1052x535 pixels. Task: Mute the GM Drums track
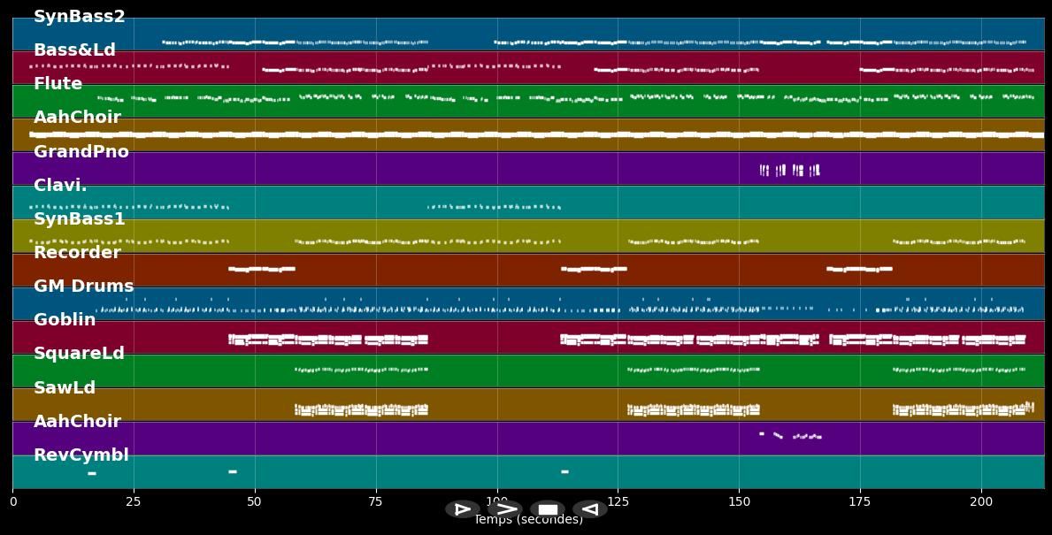click(x=82, y=286)
